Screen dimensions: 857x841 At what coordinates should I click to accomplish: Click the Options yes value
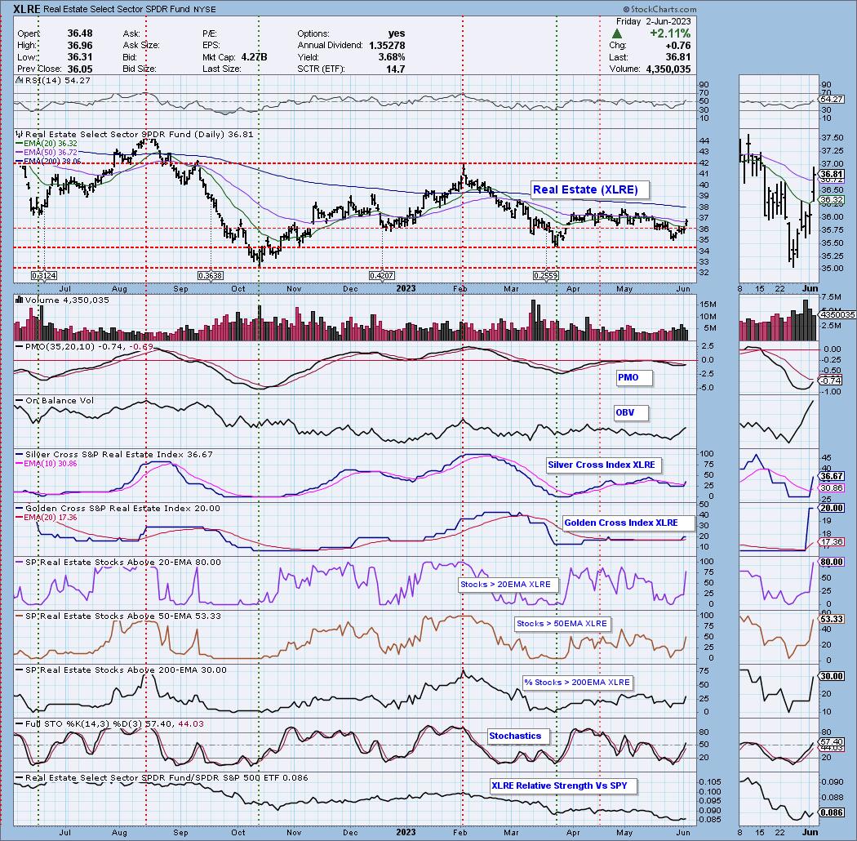tap(396, 34)
